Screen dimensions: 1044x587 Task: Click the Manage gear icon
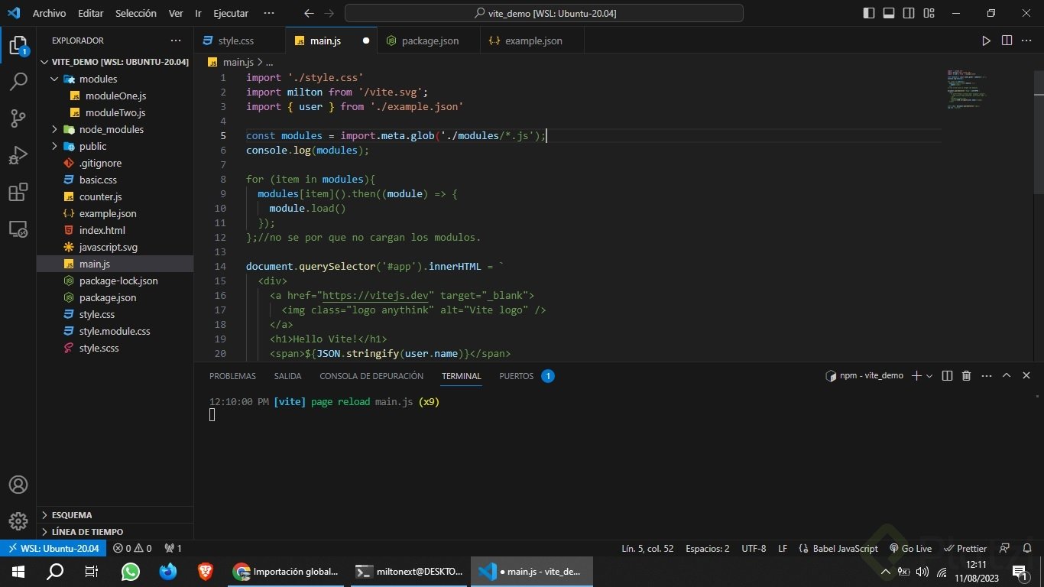pos(18,521)
